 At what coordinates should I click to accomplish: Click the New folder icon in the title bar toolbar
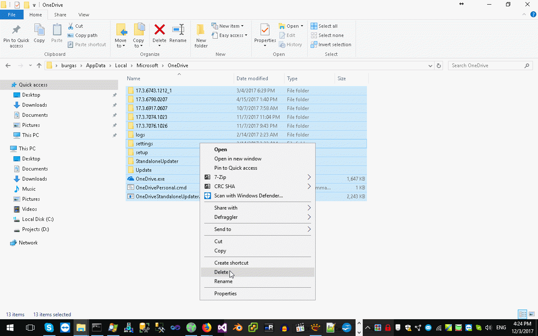26,5
